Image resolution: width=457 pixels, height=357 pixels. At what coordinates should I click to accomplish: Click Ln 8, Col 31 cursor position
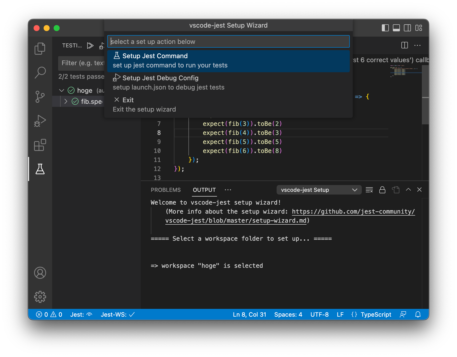pos(250,314)
